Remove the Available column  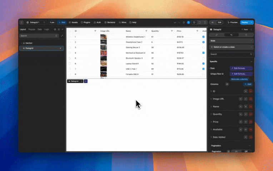(x=250, y=130)
